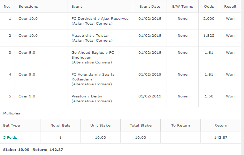Select the Stake and Return summary line

(x=33, y=150)
